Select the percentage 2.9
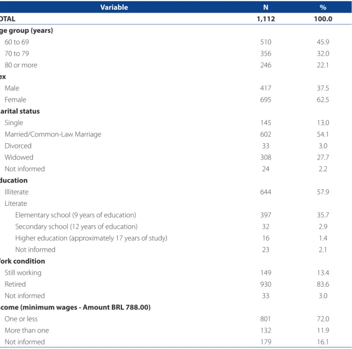This screenshot has width=352, height=349. [x=323, y=227]
